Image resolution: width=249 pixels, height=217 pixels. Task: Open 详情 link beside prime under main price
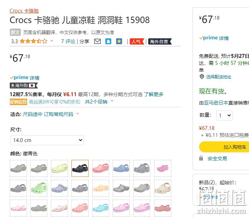click(x=34, y=78)
